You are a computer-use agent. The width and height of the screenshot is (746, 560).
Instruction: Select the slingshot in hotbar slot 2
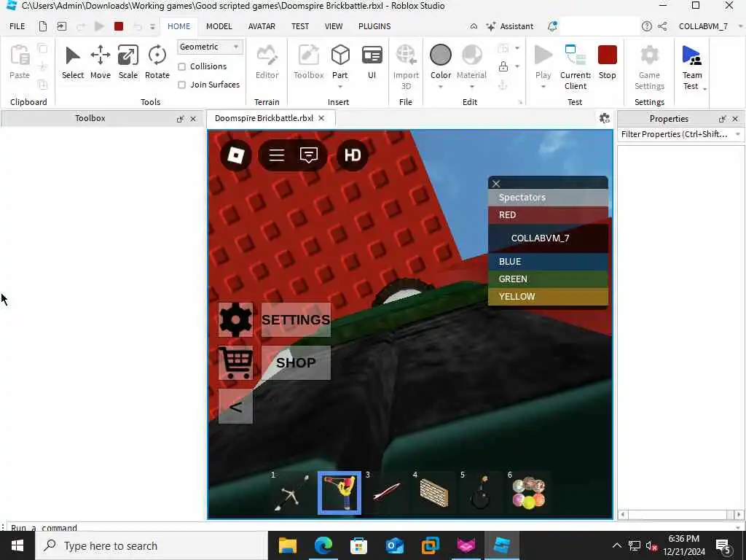coord(339,493)
